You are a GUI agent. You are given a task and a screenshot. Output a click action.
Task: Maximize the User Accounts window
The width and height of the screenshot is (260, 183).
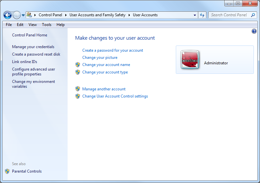pyautogui.click(x=238, y=3)
